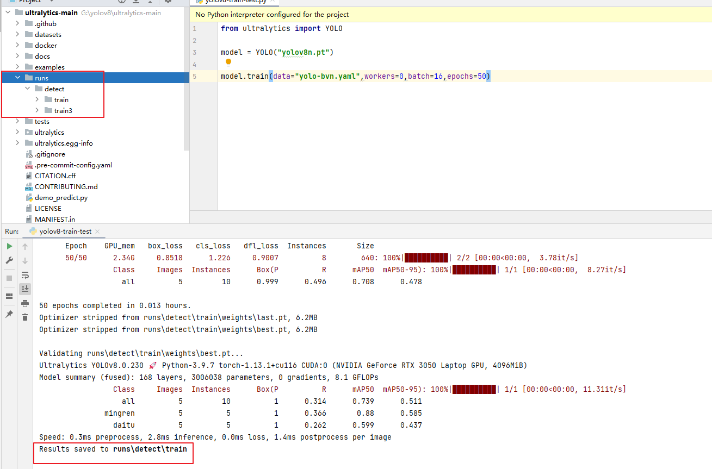Screen dimensions: 712x469
Task: Expand the ultralytics.egg-info chevron
Action: click(x=17, y=143)
